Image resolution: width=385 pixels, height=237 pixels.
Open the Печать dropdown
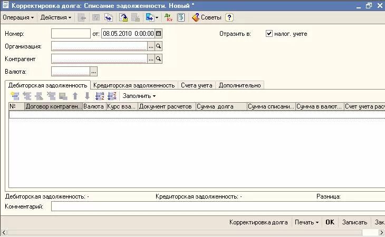306,222
